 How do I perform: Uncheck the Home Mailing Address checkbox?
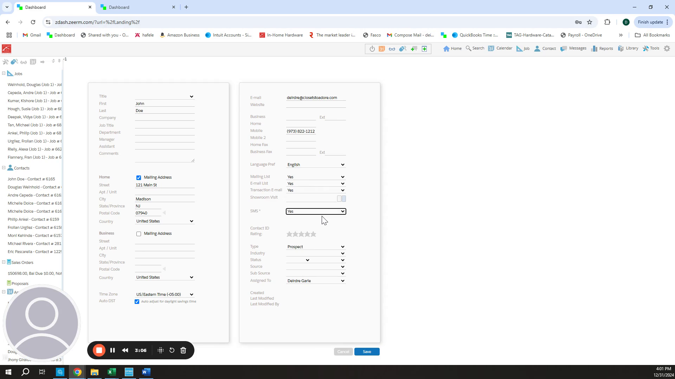[139, 178]
